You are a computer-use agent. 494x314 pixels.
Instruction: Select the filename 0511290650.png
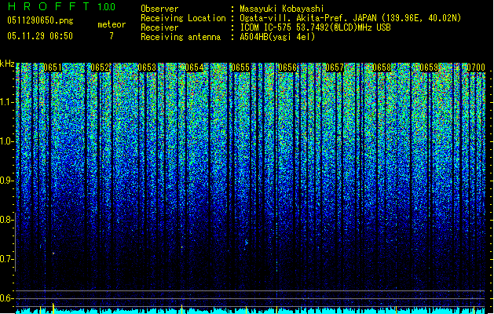coord(40,20)
